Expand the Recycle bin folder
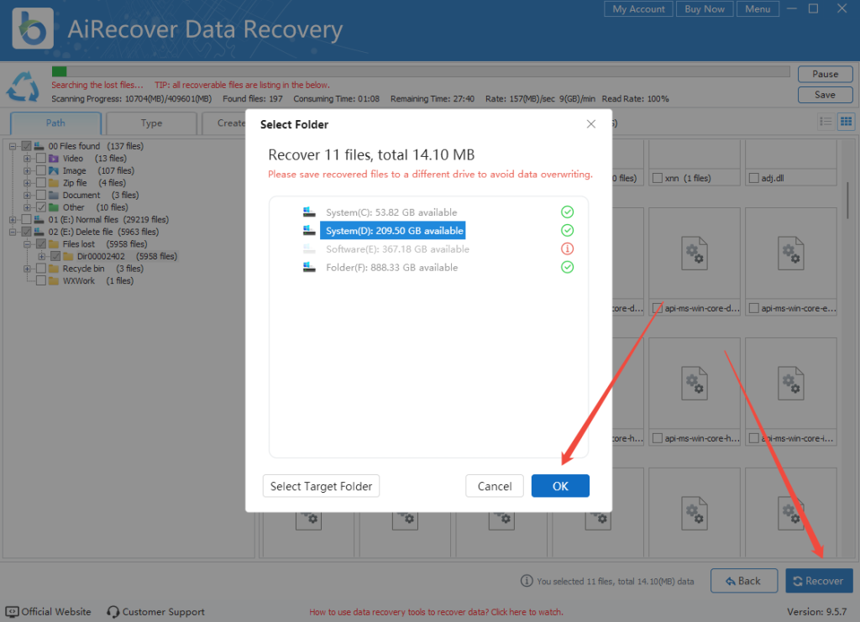860x622 pixels. pos(26,269)
